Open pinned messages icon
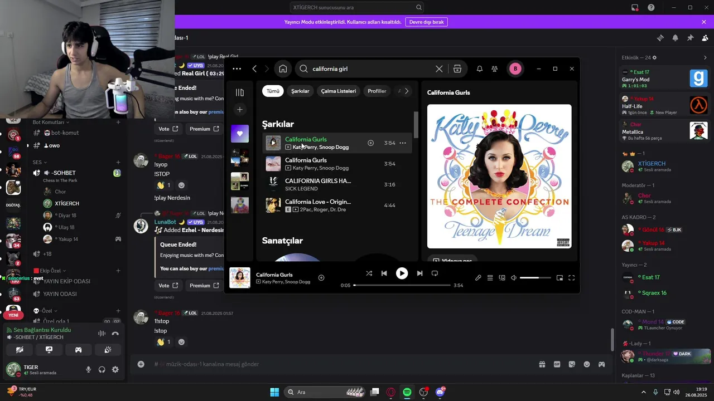714x401 pixels. tap(690, 38)
